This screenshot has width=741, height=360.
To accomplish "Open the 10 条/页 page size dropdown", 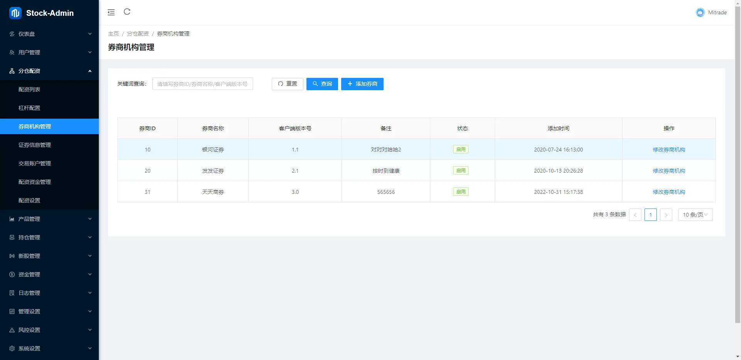I will point(695,215).
